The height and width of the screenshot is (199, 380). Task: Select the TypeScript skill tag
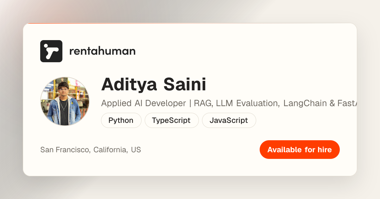172,120
